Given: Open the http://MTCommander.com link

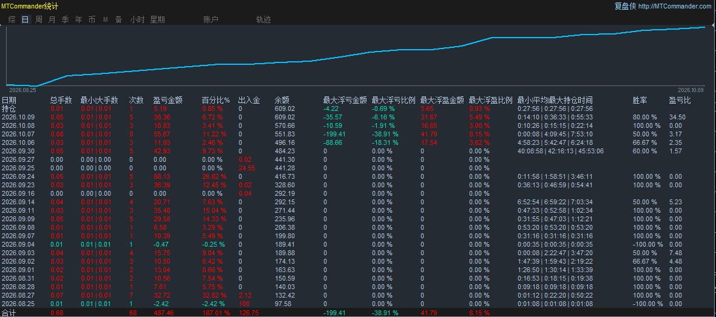Looking at the screenshot, I should [x=675, y=7].
